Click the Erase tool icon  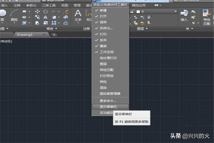[x=65, y=11]
